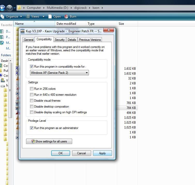
Task: Open the Views dropdown arrow
Action: click(43, 17)
